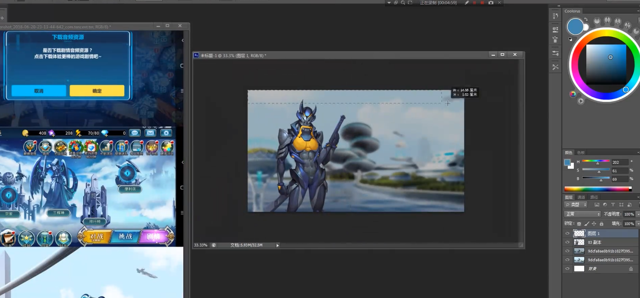Image resolution: width=640 pixels, height=298 pixels.
Task: Reset default black and white colors in Coolorus
Action: pyautogui.click(x=570, y=39)
